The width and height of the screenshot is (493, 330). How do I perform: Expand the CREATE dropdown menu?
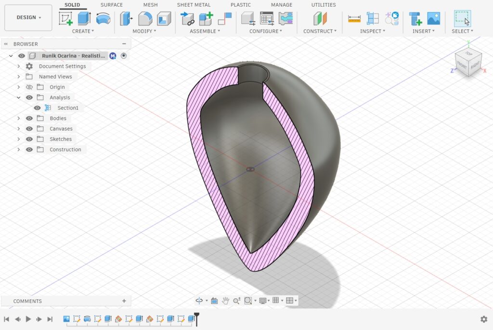coord(83,31)
